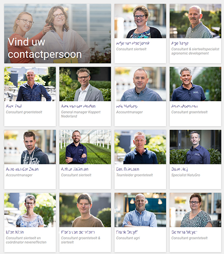Click photo of the neveneffecten coördinator
The height and width of the screenshot is (254, 224).
tap(30, 210)
